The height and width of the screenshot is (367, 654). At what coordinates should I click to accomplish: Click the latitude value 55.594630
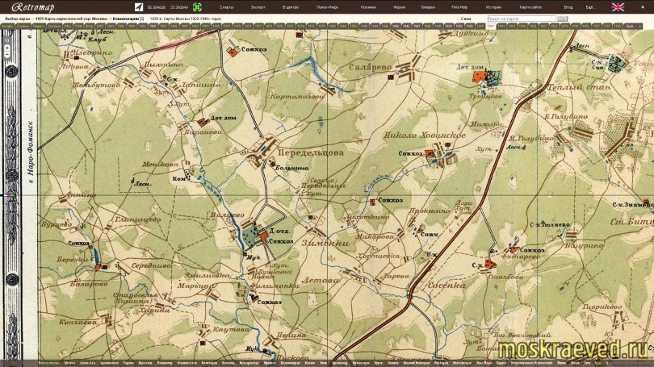point(157,7)
